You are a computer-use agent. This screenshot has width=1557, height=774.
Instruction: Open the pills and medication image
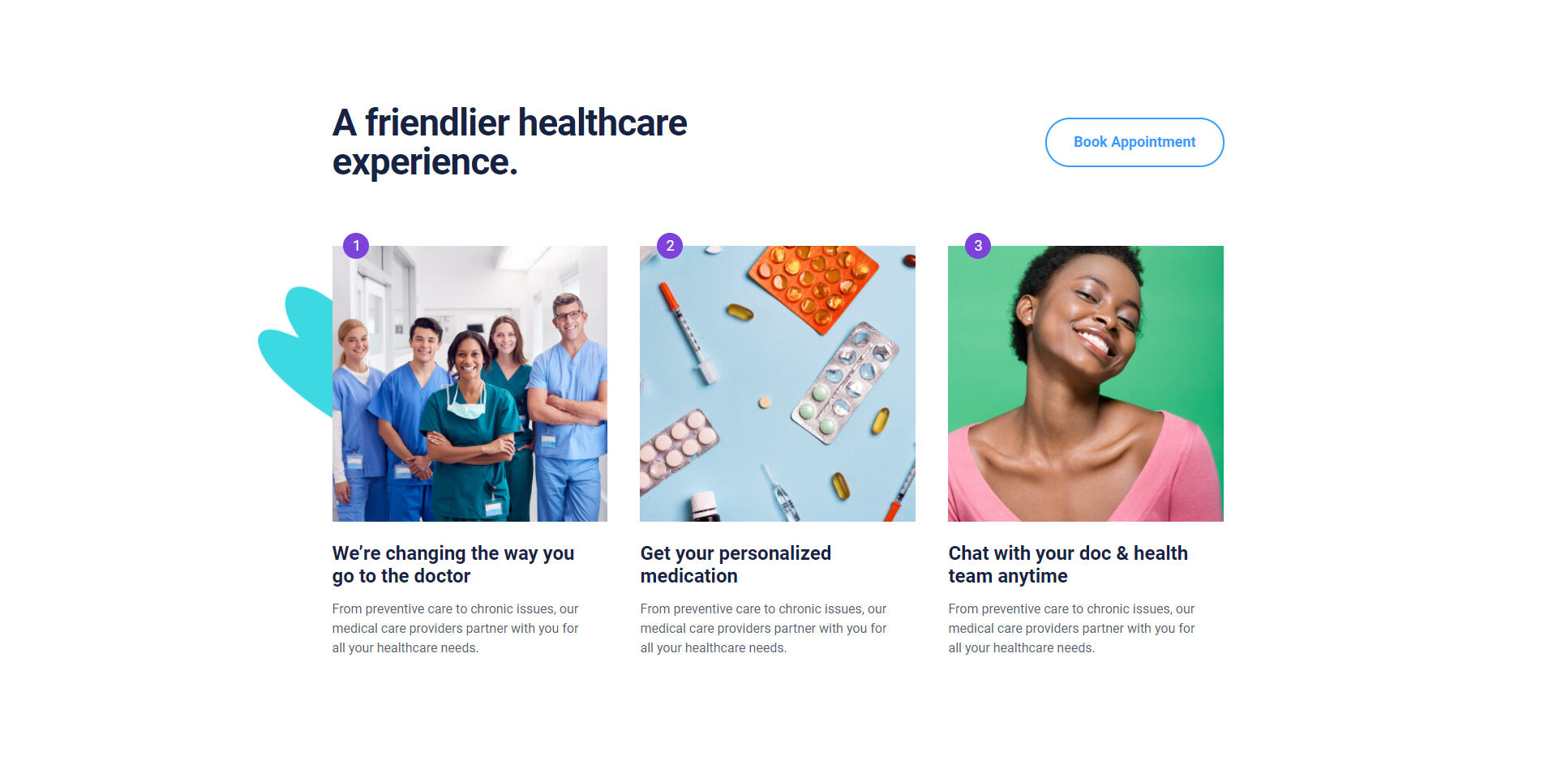click(777, 383)
